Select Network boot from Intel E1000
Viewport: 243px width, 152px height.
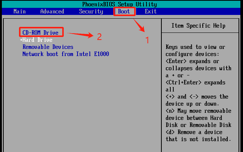[x=66, y=54]
